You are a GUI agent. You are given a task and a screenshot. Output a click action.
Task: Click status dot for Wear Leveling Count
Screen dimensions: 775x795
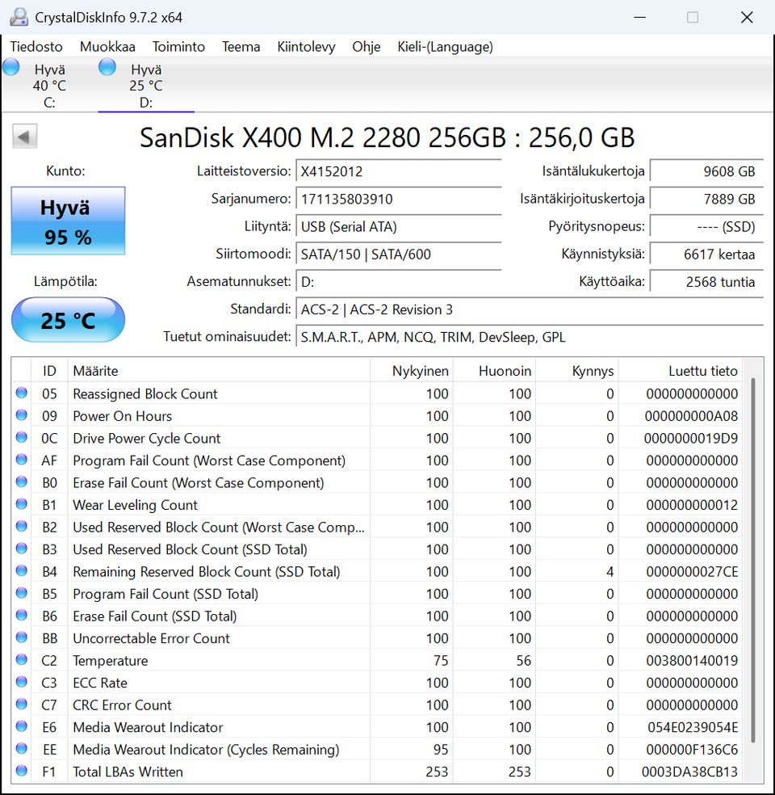[x=21, y=504]
